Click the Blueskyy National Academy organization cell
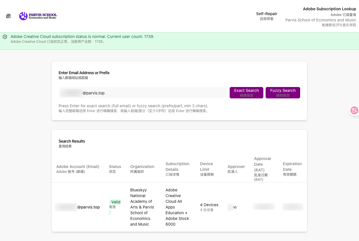The width and height of the screenshot is (359, 241). point(142,207)
